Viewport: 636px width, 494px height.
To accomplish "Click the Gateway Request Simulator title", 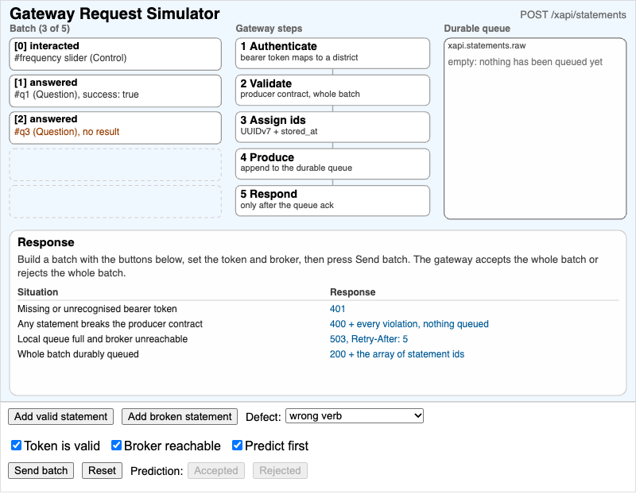I will (x=114, y=14).
